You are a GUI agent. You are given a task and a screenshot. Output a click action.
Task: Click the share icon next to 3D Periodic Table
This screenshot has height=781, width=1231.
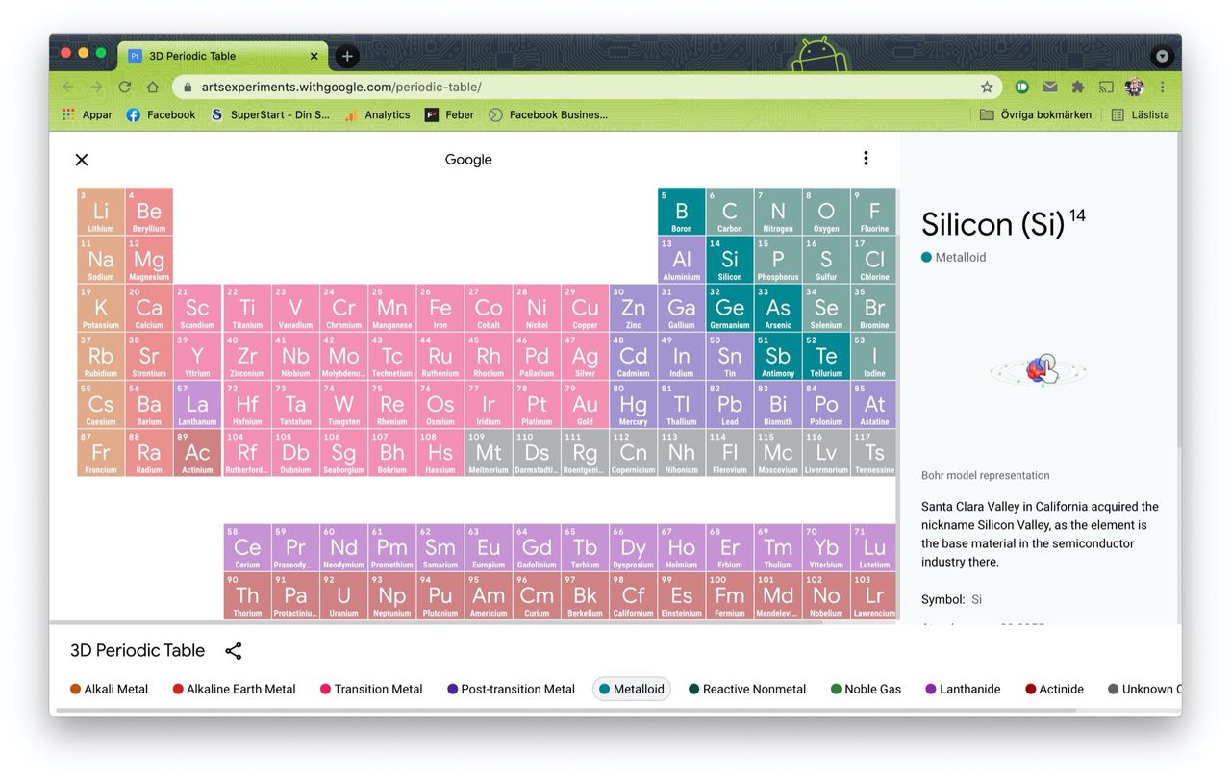pos(234,651)
